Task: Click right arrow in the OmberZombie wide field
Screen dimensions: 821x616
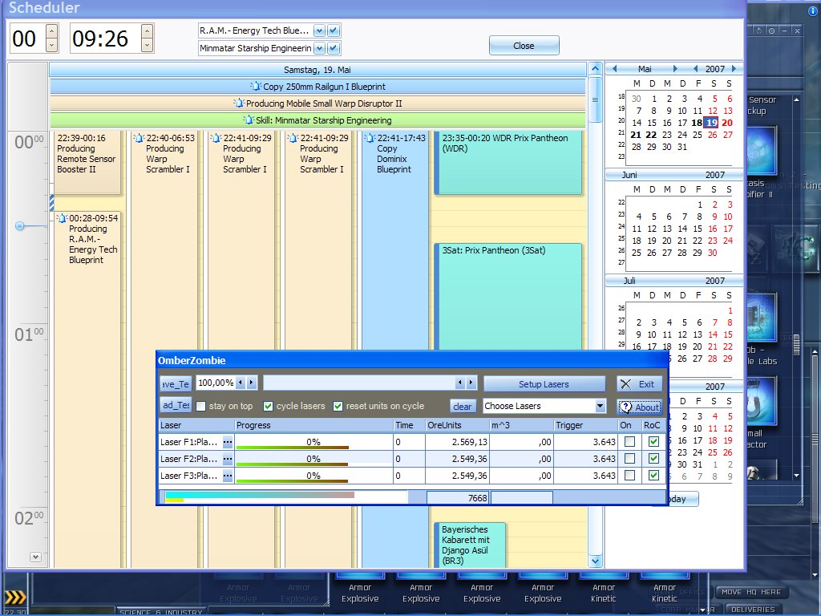Action: [x=471, y=383]
